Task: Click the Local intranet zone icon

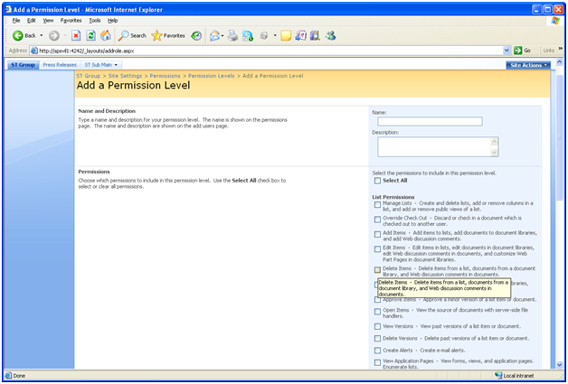Action: pyautogui.click(x=498, y=375)
